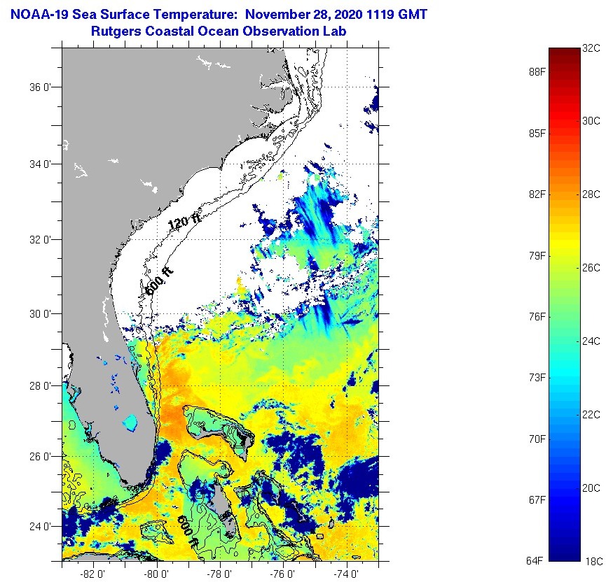Click the 24C colorbar label
This screenshot has height=582, width=606.
point(591,341)
